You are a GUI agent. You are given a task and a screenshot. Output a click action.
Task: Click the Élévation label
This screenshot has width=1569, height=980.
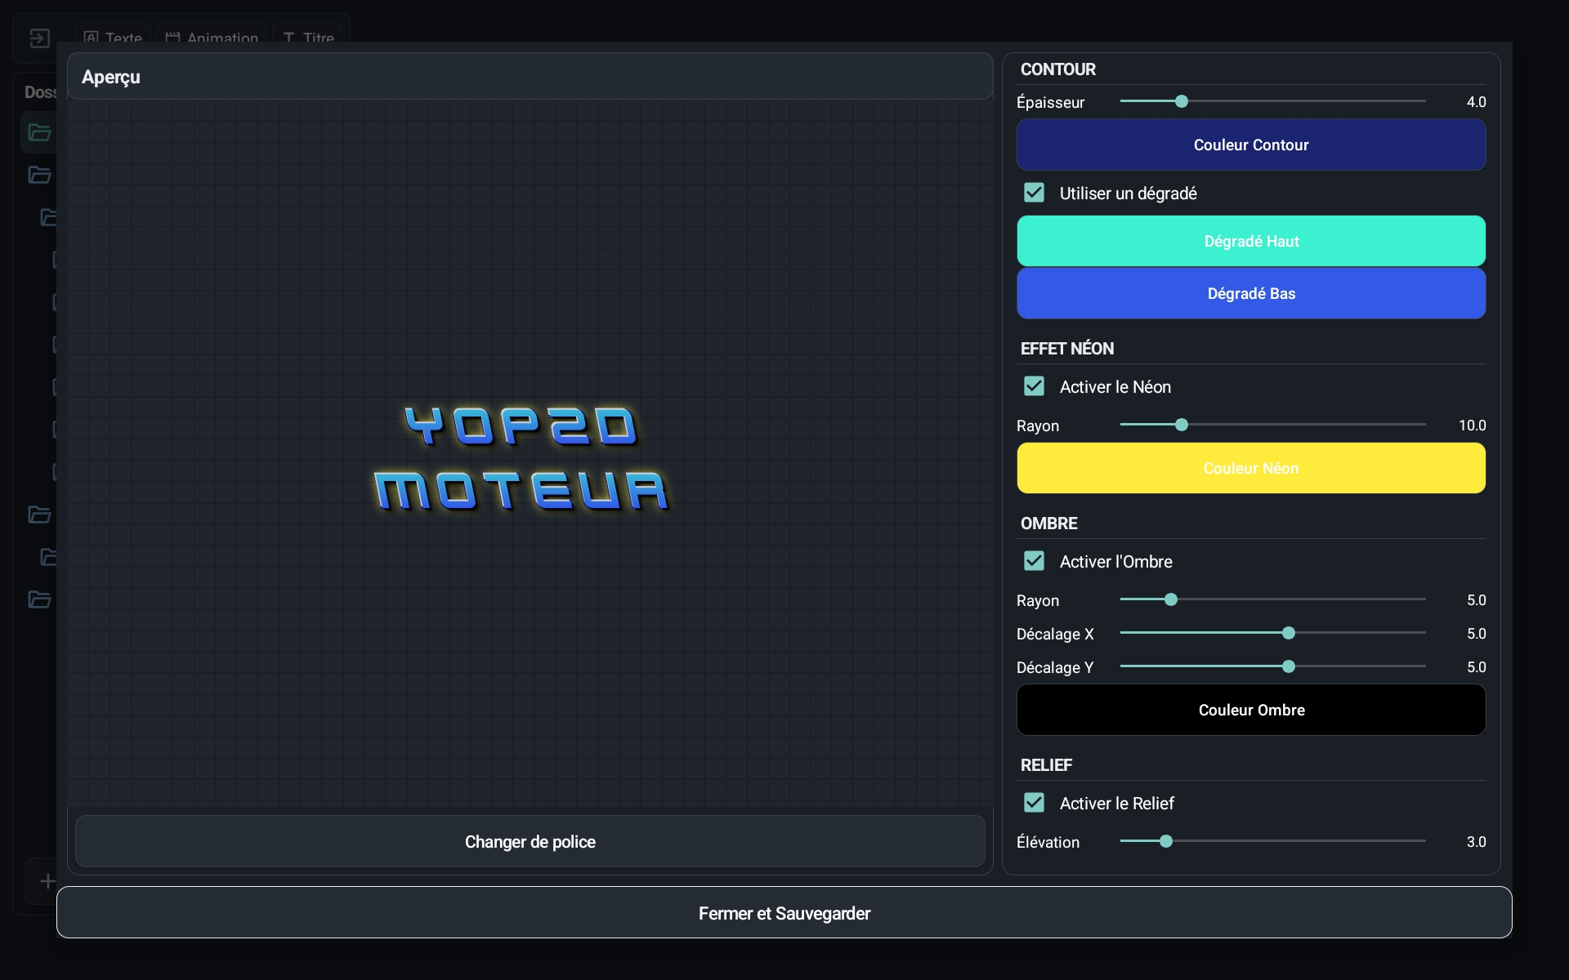(1048, 842)
